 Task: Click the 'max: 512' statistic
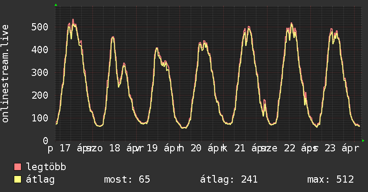tap(330, 179)
